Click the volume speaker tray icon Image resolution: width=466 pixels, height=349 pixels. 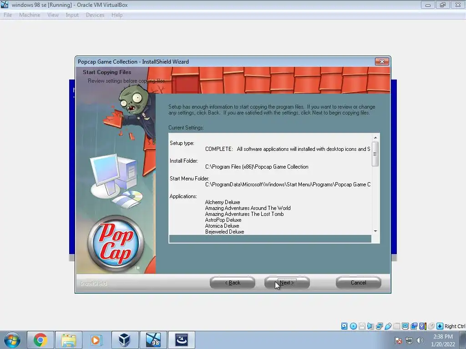[420, 340]
